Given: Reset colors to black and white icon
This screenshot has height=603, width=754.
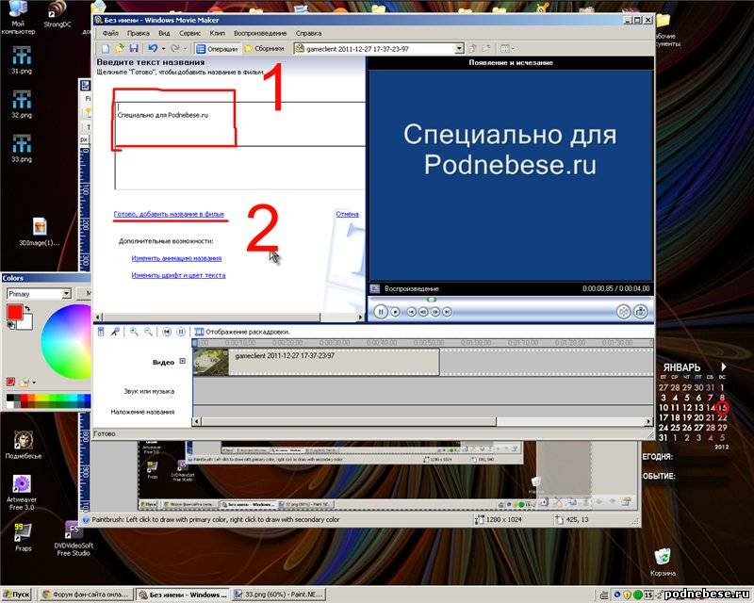Looking at the screenshot, I should 10,326.
